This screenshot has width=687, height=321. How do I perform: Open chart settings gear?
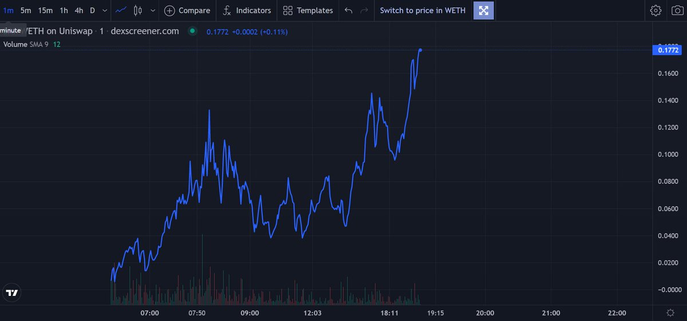pos(656,10)
